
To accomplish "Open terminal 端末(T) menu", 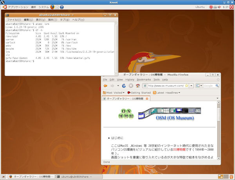I will [52, 20].
